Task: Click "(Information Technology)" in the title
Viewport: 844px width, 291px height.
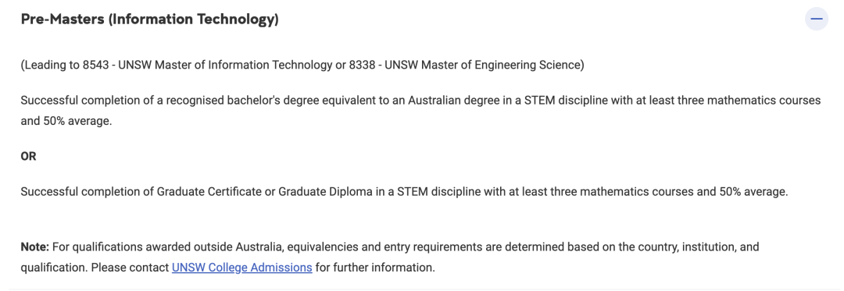Action: 193,20
